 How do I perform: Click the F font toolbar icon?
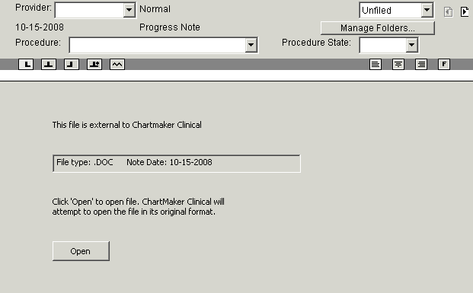(x=444, y=64)
